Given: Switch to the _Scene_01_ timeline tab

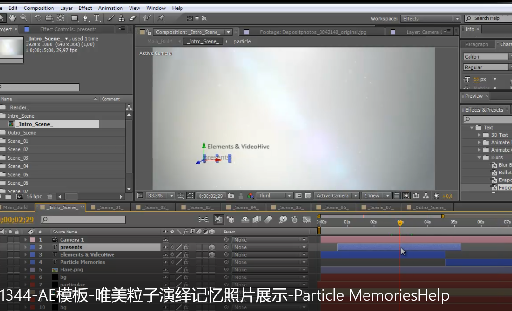Looking at the screenshot, I should [108, 207].
